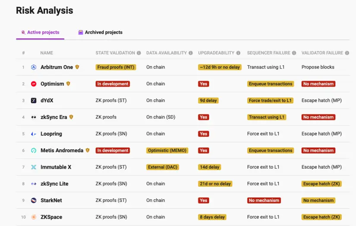
Task: Click the Data Availability info icon
Action: click(x=191, y=53)
